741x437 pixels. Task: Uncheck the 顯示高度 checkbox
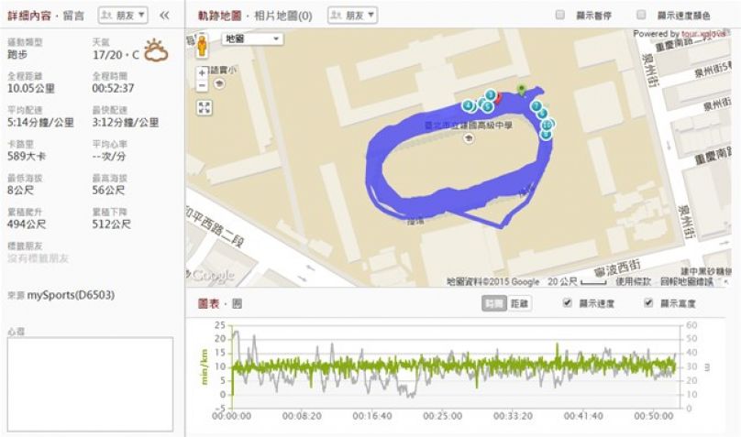click(x=649, y=302)
